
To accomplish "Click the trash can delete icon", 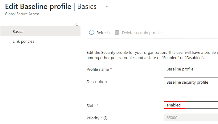I will [117, 32].
